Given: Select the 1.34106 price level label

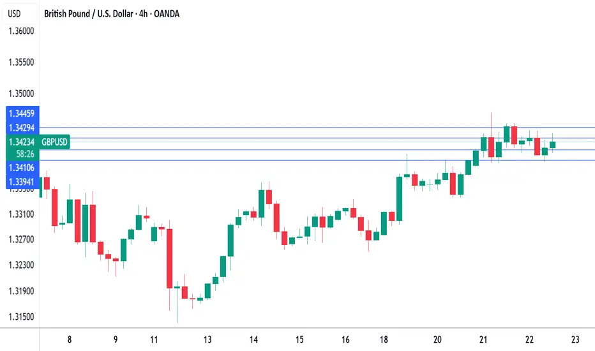Looking at the screenshot, I should (x=22, y=167).
